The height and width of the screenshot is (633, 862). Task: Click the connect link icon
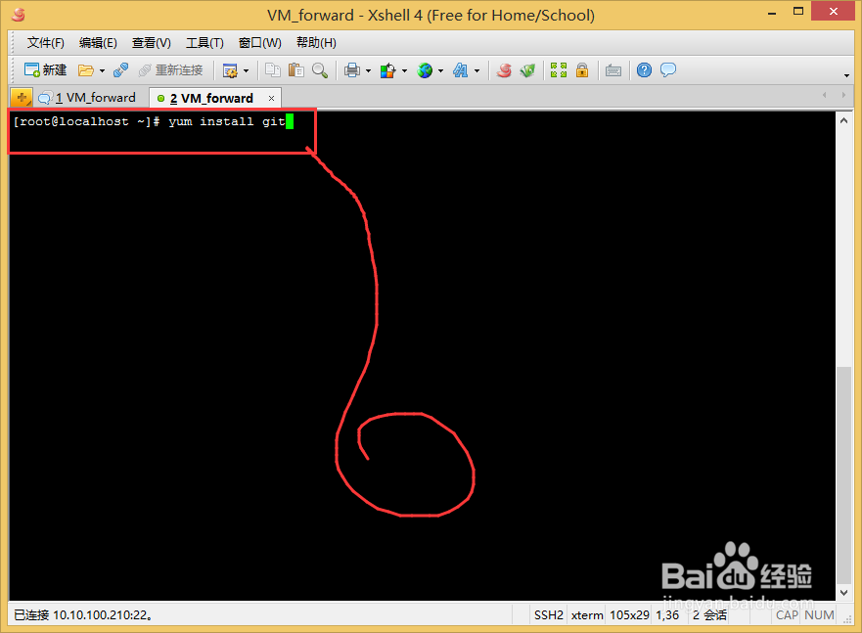[x=121, y=70]
